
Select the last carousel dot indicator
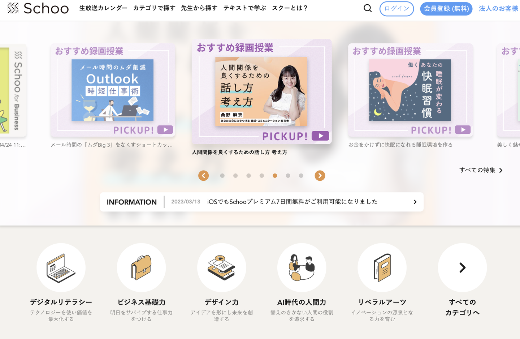301,176
